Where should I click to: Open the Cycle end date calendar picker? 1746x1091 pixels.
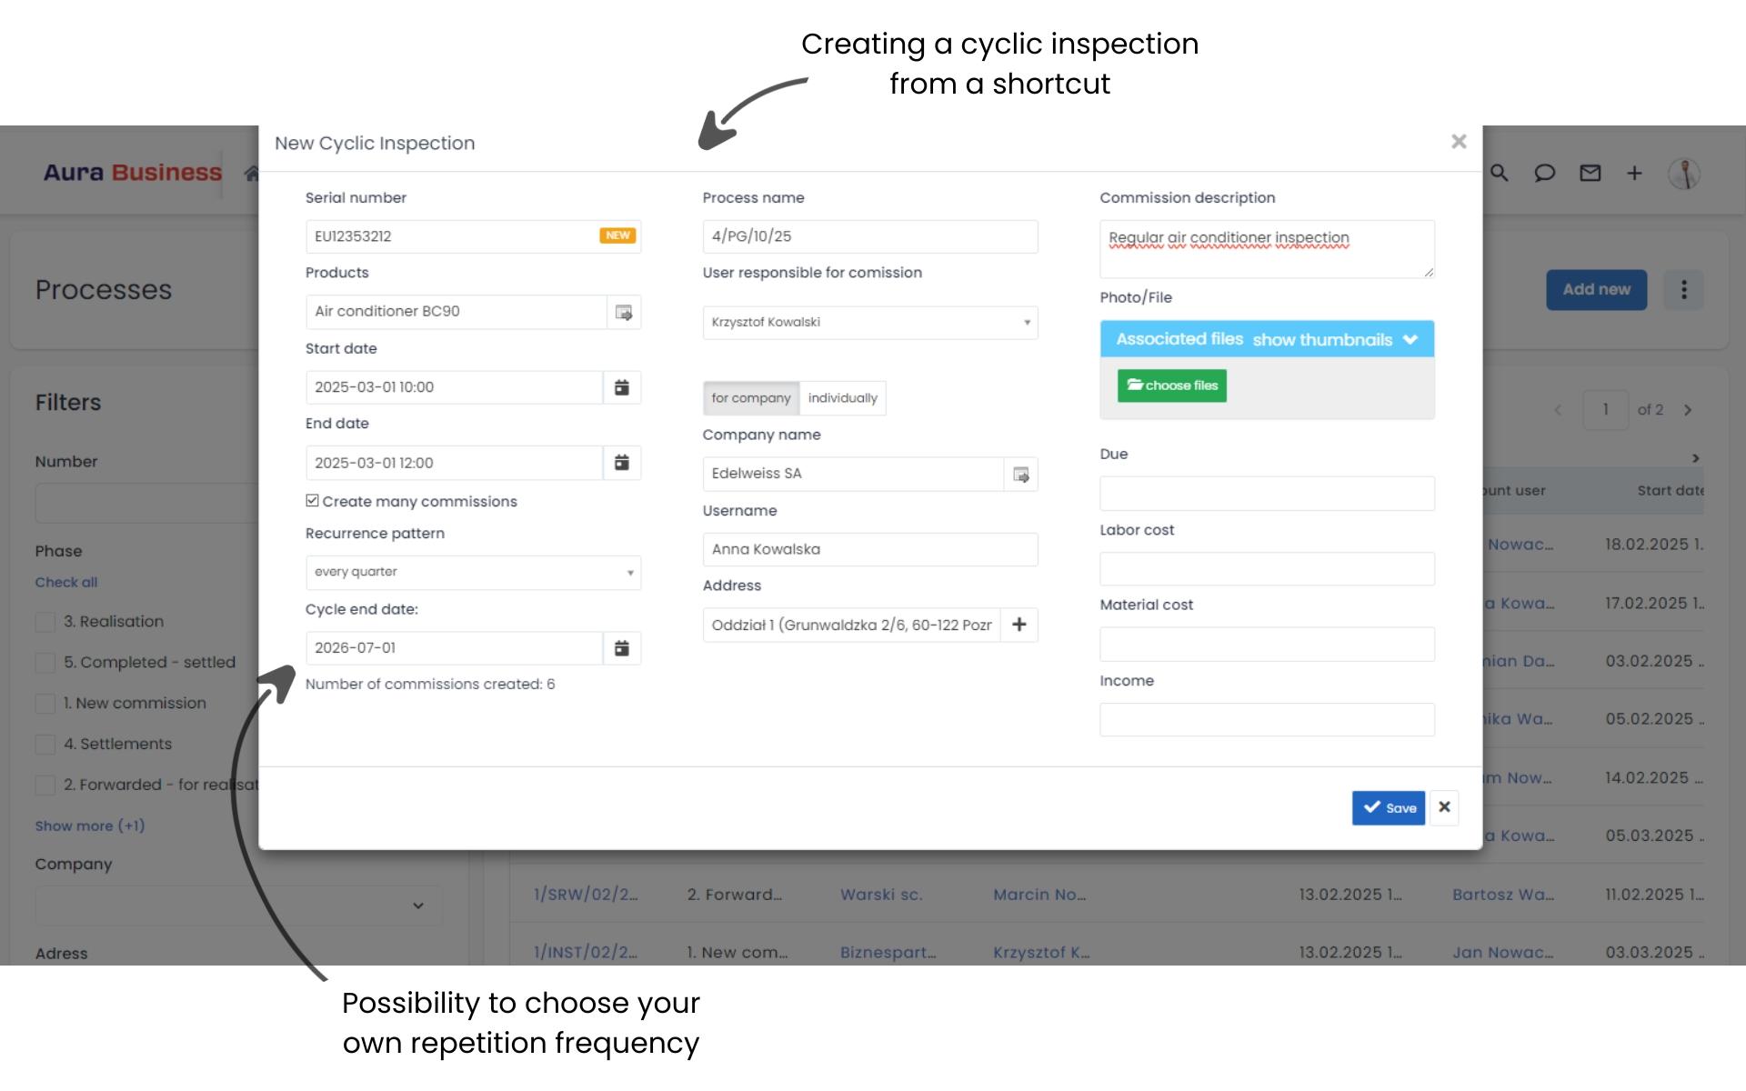point(622,647)
